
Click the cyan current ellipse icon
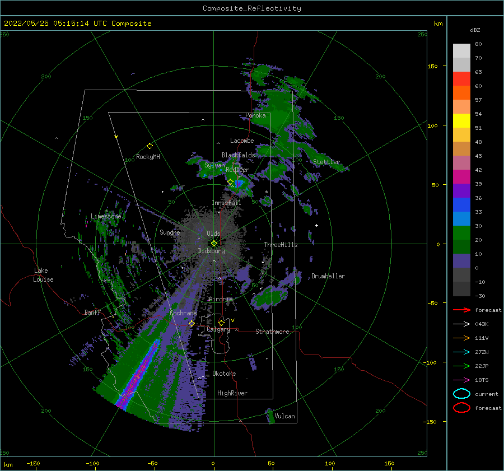[461, 394]
